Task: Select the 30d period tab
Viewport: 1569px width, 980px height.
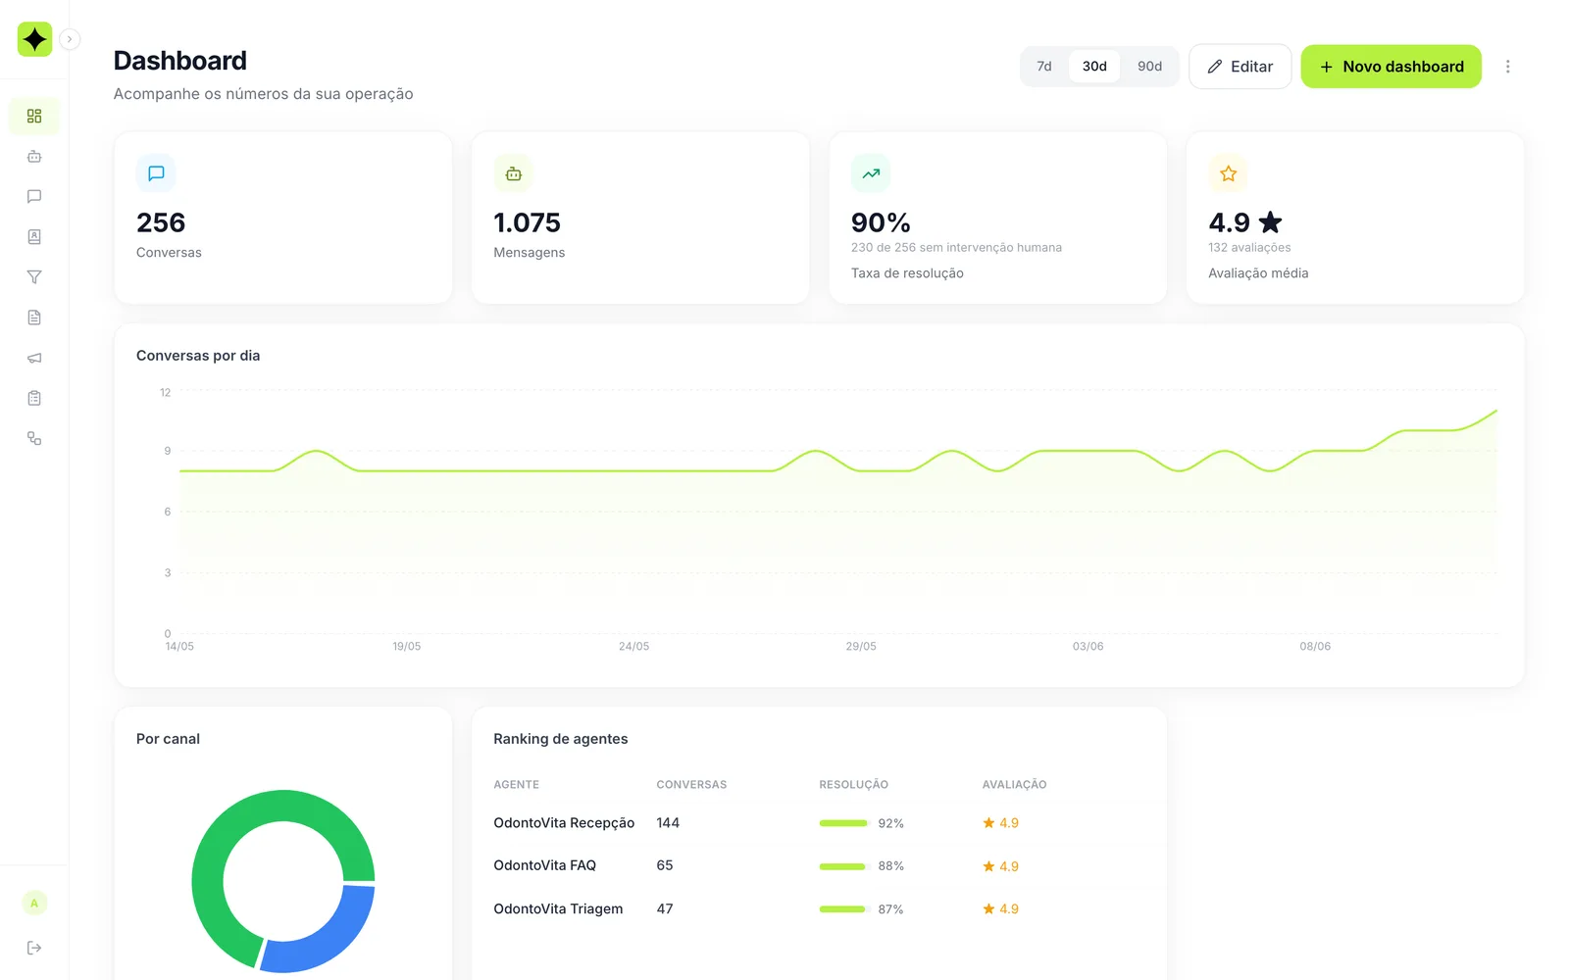Action: pyautogui.click(x=1094, y=67)
